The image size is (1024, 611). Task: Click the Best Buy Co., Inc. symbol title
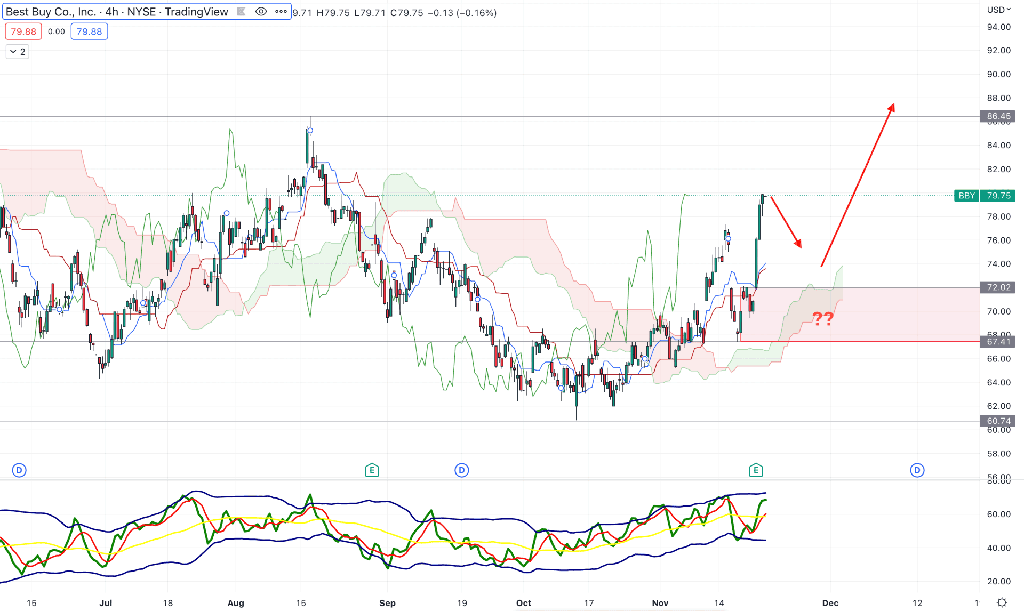pyautogui.click(x=117, y=12)
